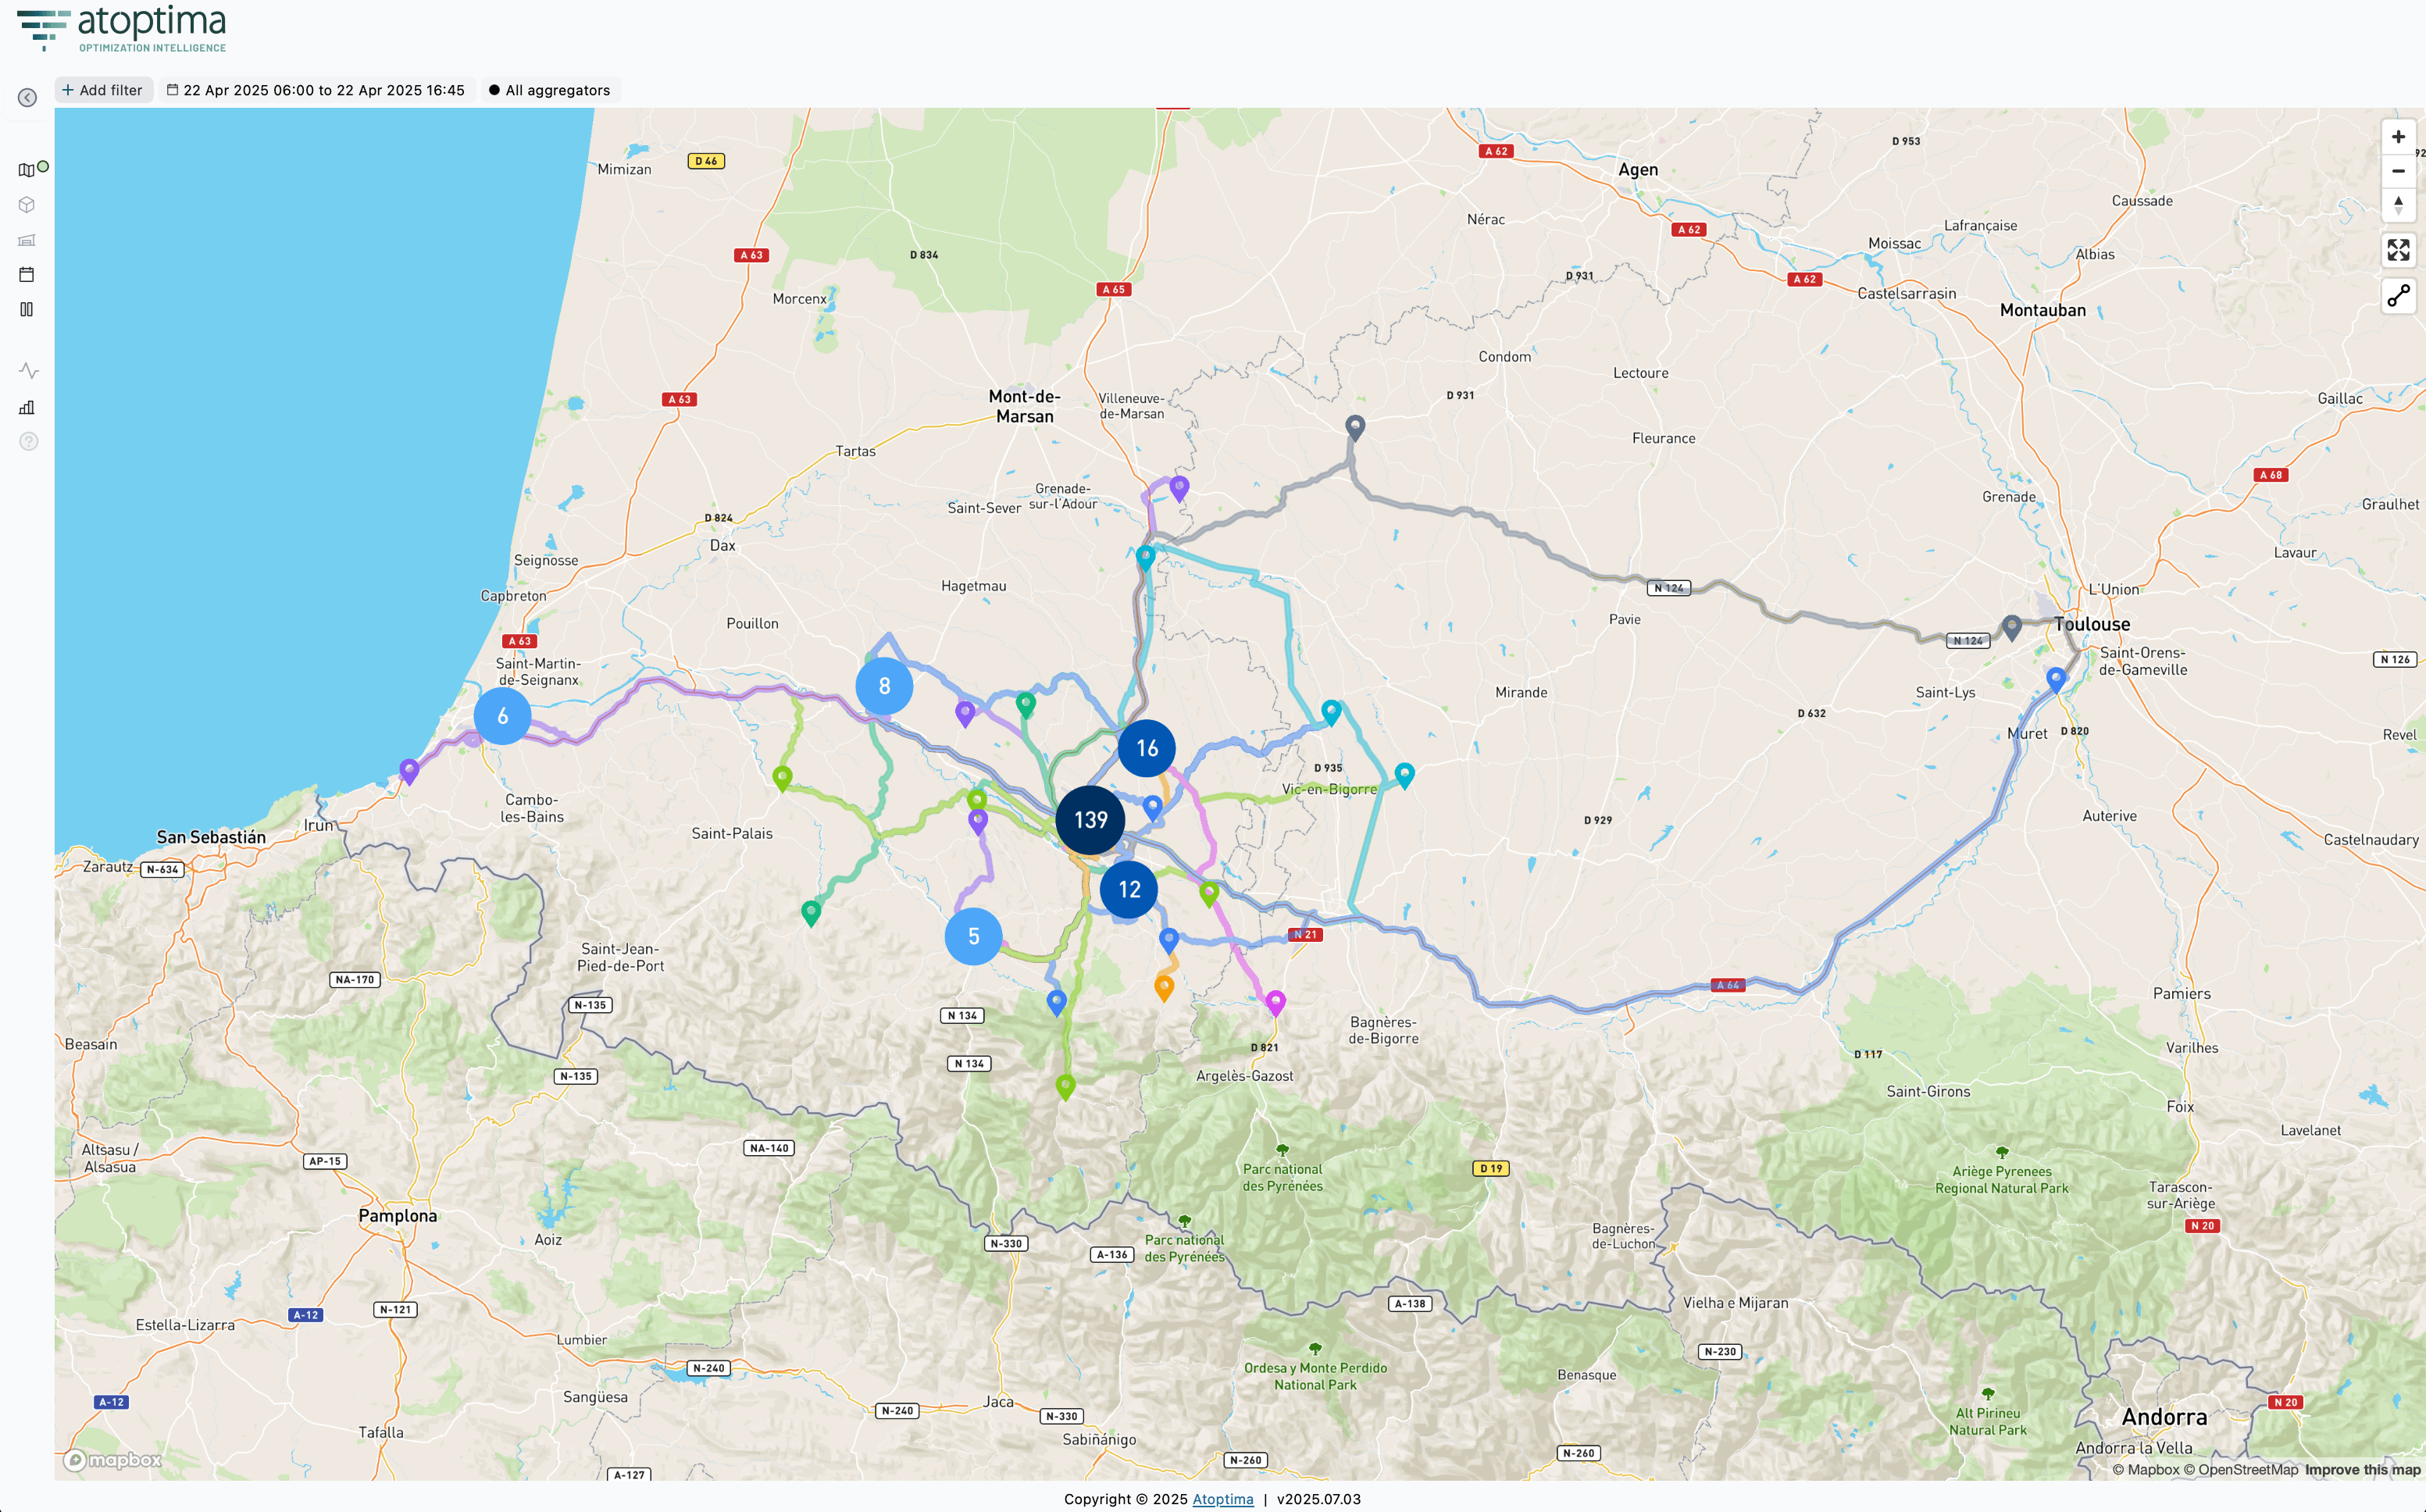
Task: Zoom out on the map
Action: click(2398, 171)
